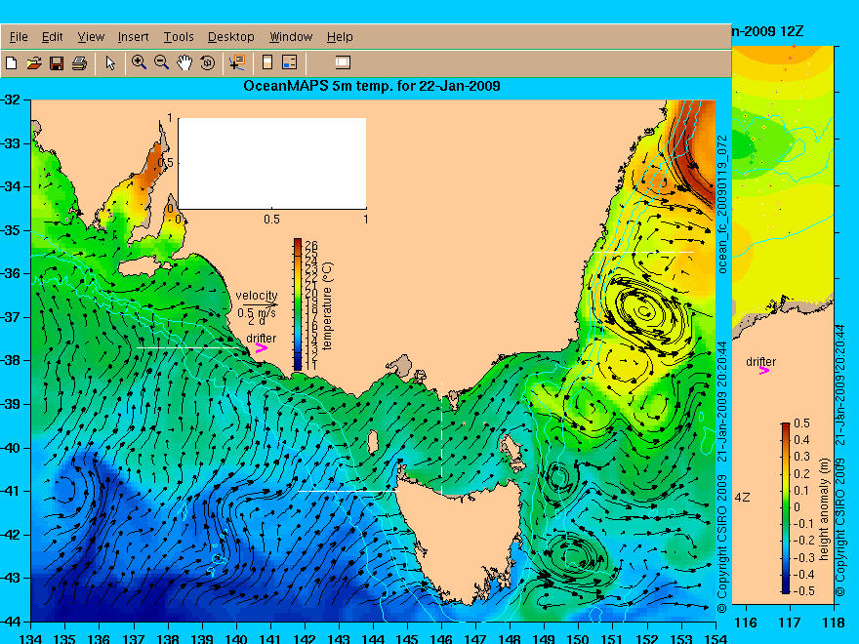Screen dimensions: 859x644
Task: Click the '-32' latitude tick label
Action: tap(10, 101)
